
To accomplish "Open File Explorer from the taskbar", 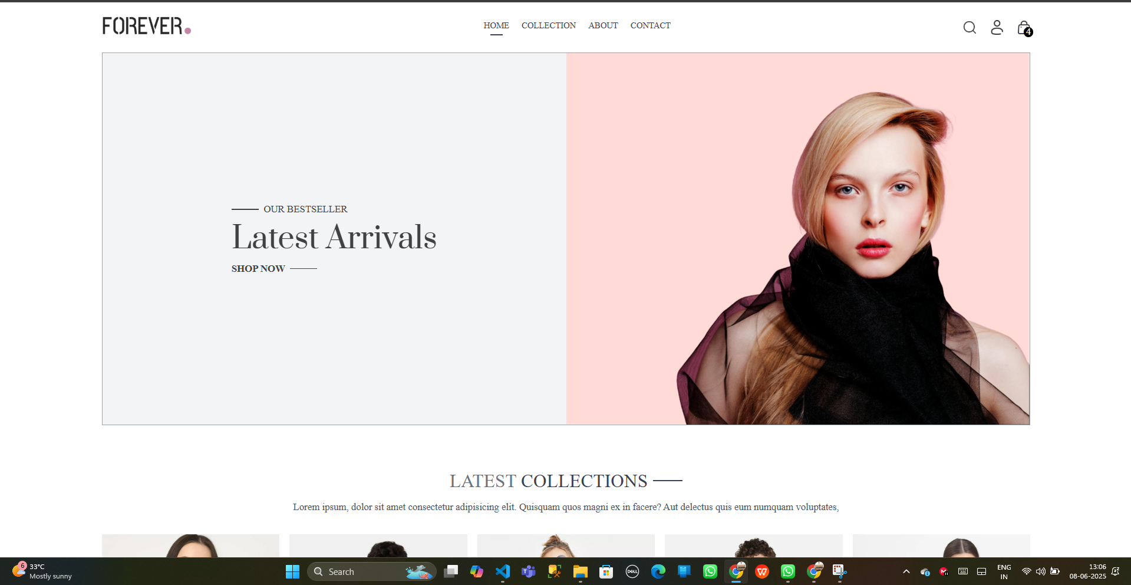I will (x=580, y=571).
